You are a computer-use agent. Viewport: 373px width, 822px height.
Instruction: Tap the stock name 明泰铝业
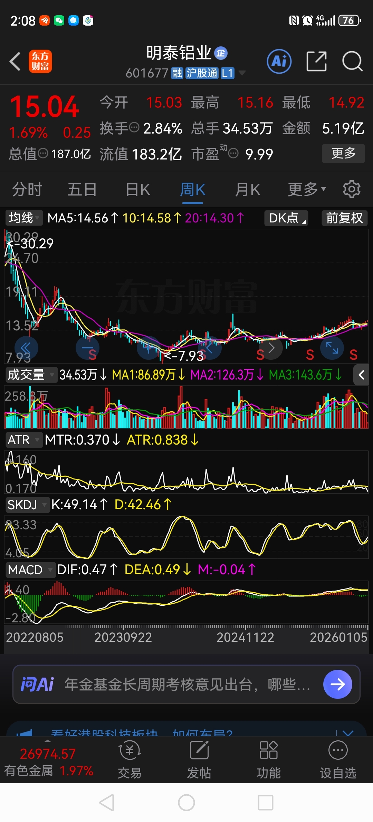(179, 53)
